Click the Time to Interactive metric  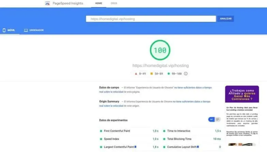pyautogui.click(x=192, y=131)
